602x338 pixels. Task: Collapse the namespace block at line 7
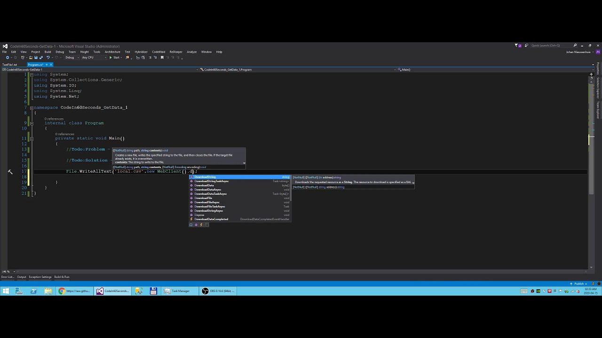pyautogui.click(x=32, y=108)
